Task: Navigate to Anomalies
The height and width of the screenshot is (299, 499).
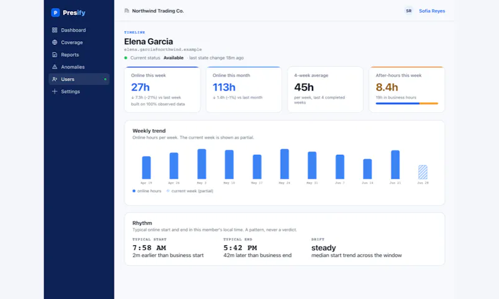Action: [79, 67]
